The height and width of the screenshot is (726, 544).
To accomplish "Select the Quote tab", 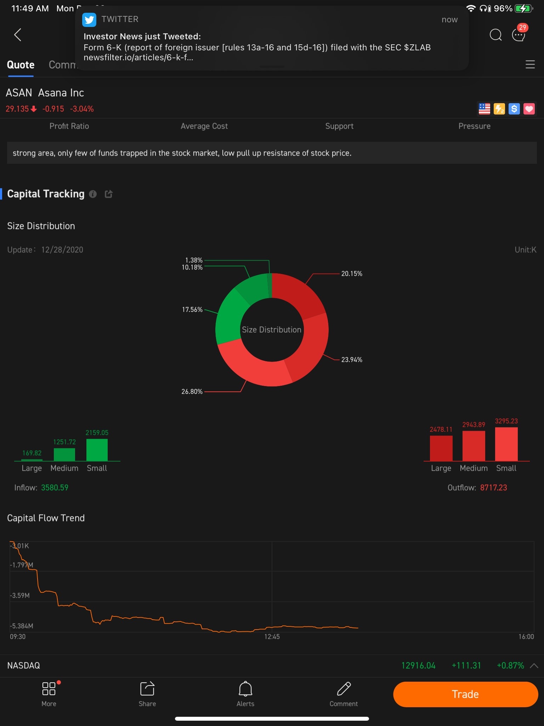I will point(21,65).
